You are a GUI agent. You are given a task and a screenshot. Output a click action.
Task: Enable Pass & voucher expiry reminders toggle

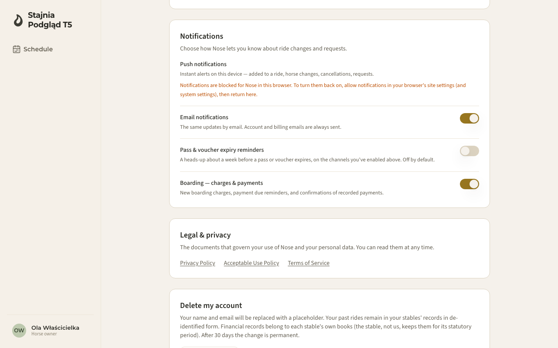coord(470,151)
